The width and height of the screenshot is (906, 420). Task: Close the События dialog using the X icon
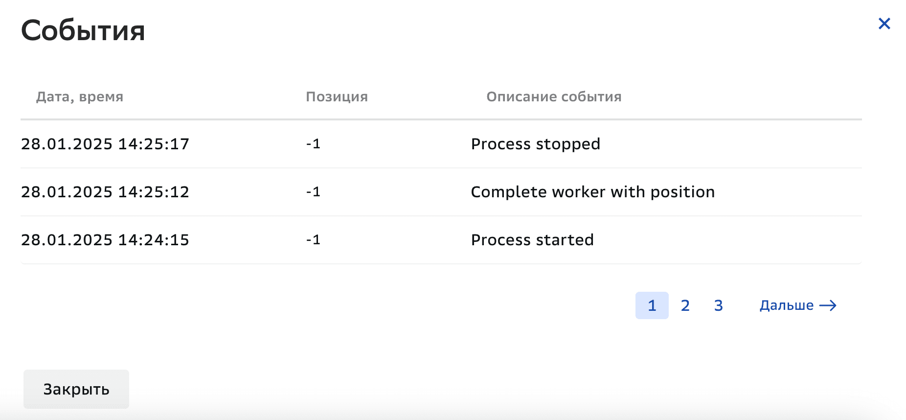[884, 23]
